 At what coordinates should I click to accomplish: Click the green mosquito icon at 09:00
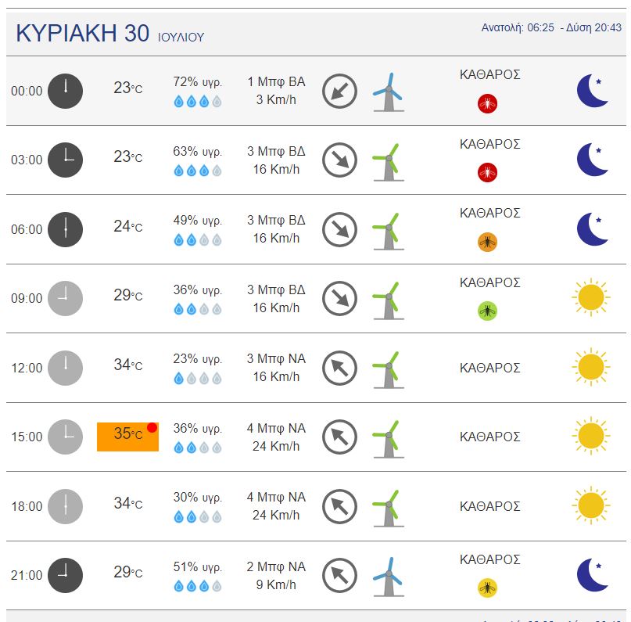coord(488,311)
